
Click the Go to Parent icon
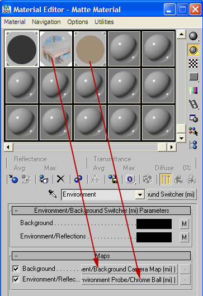point(178,179)
